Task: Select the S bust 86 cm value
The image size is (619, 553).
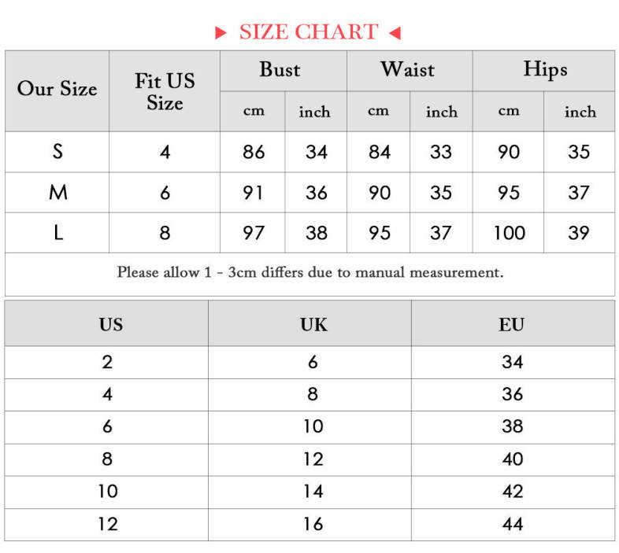Action: [254, 152]
